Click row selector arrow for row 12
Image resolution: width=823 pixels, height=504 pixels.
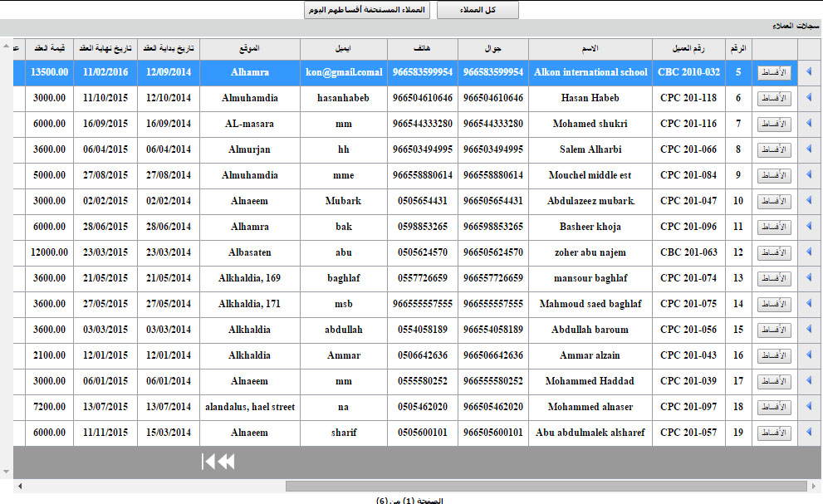[809, 252]
